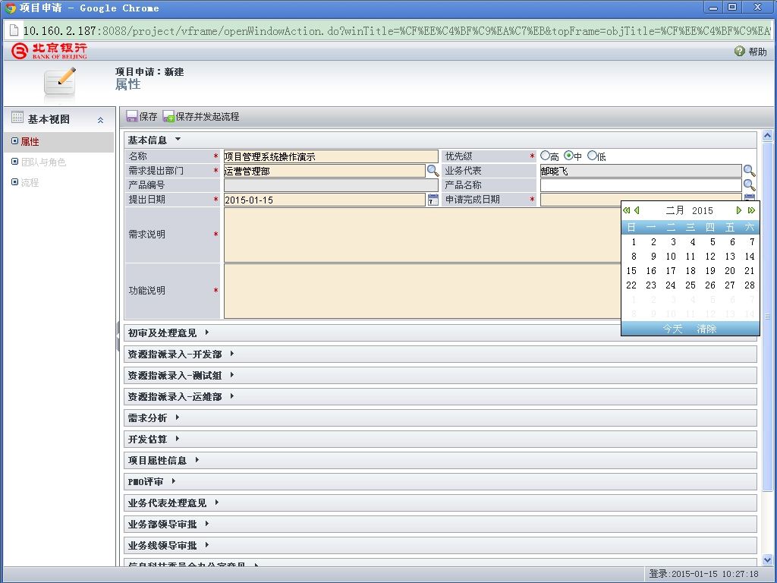Pick day 15 in February calendar

(x=631, y=271)
